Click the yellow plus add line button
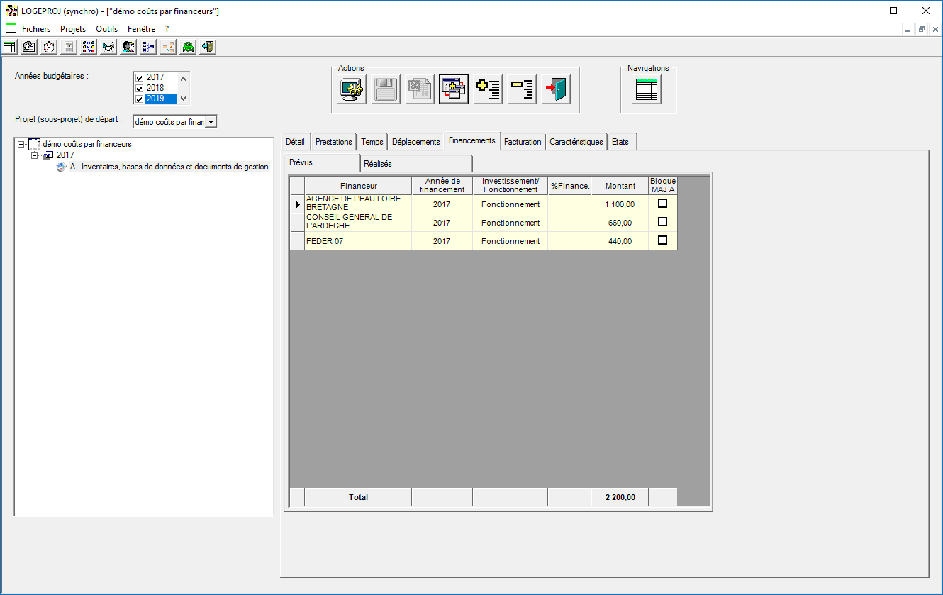Image resolution: width=943 pixels, height=595 pixels. click(x=488, y=89)
